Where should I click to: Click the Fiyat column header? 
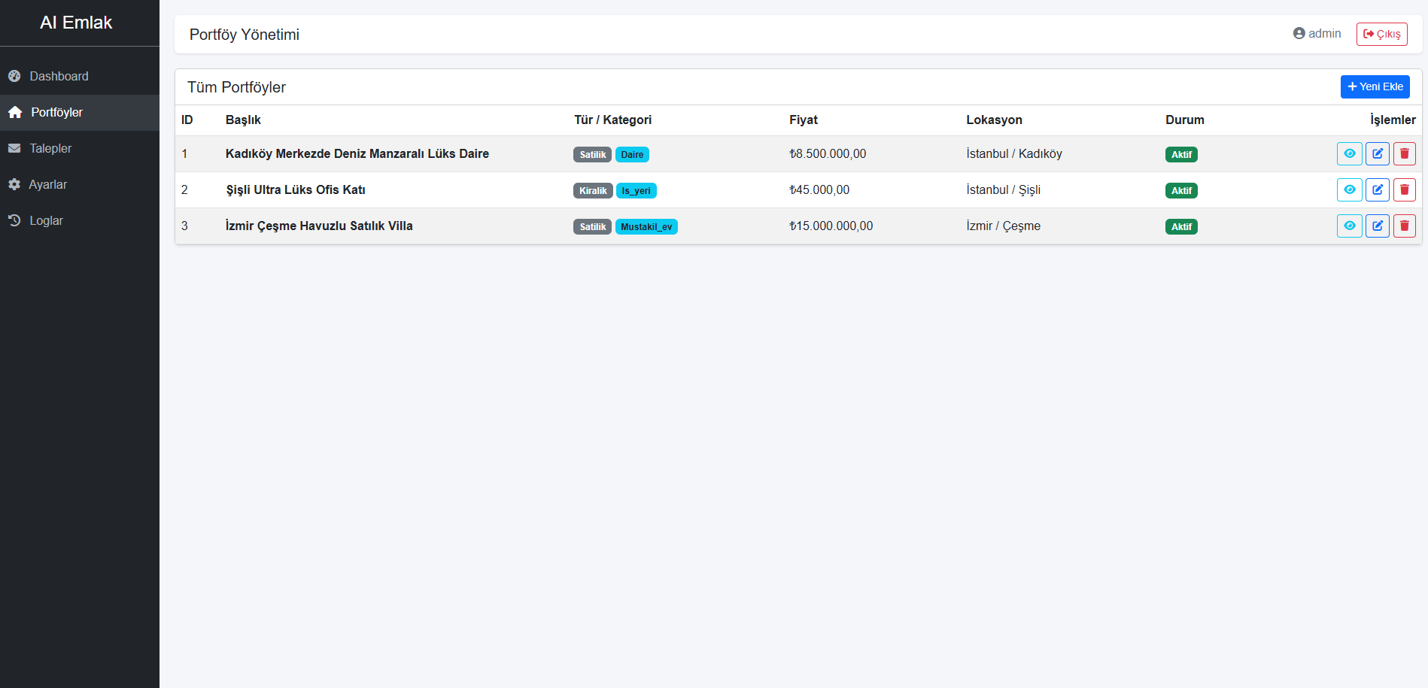point(804,120)
